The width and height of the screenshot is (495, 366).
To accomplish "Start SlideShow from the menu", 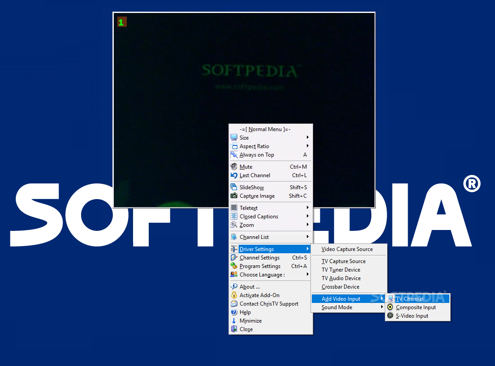I will click(x=271, y=187).
